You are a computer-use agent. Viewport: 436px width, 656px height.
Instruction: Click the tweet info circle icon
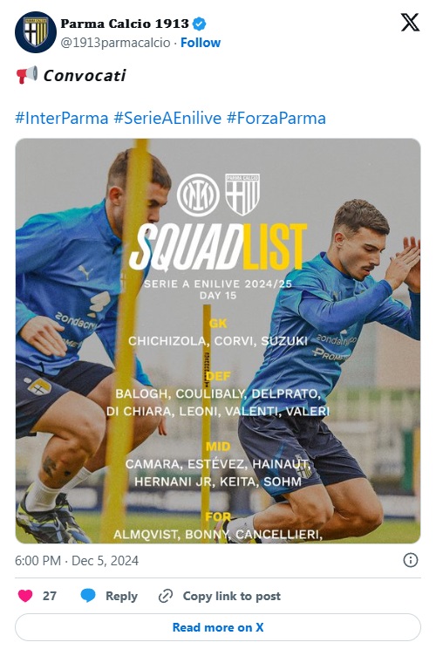click(411, 560)
